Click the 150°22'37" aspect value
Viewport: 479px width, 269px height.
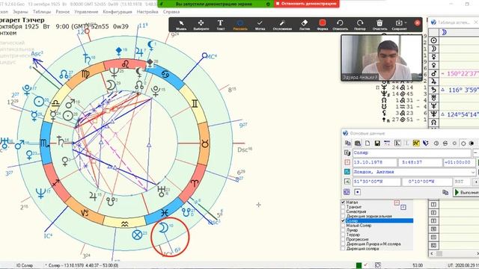(462, 74)
